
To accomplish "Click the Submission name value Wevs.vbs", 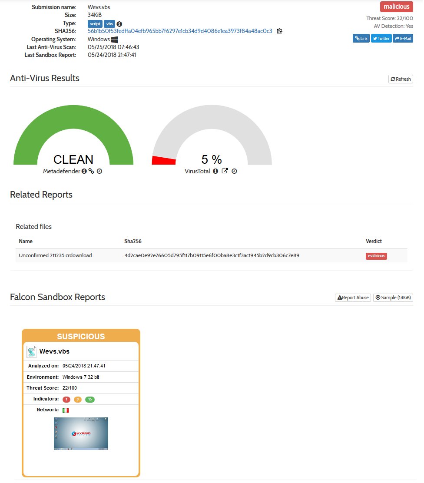I will click(x=99, y=7).
